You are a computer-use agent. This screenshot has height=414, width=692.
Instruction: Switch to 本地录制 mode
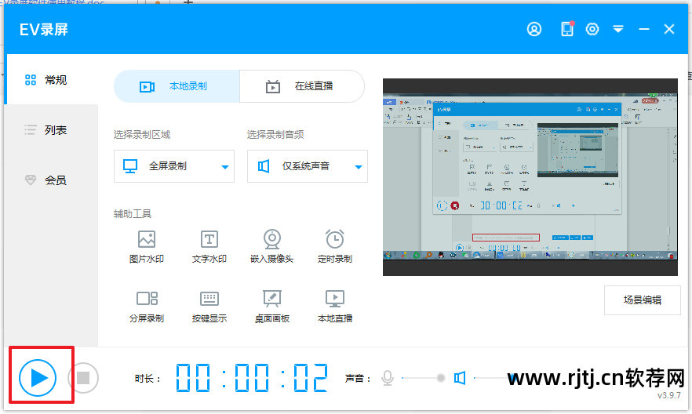[x=177, y=86]
